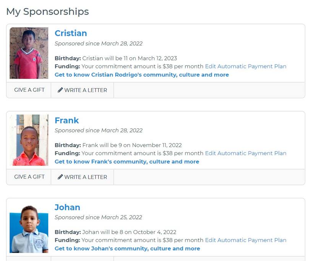
Task: Edit Automatic Payment Plan for Frank
Action: pos(246,153)
